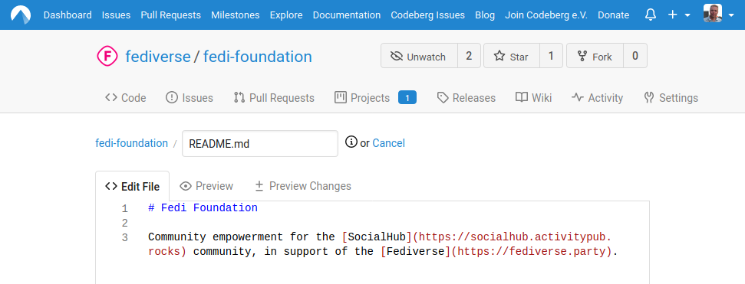Click the Codeberg mountain logo
745x284 pixels.
(21, 15)
